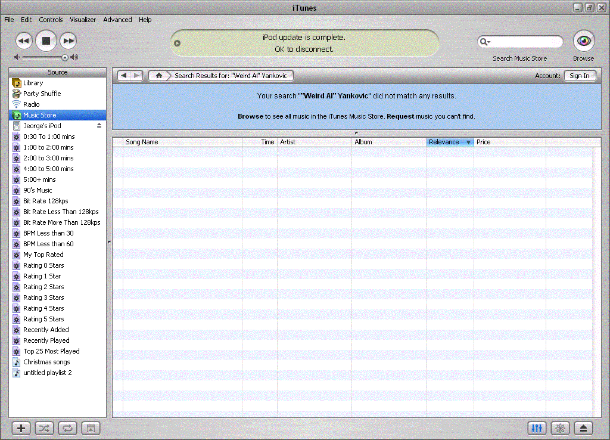
Task: Open the Advanced menu
Action: pos(117,20)
